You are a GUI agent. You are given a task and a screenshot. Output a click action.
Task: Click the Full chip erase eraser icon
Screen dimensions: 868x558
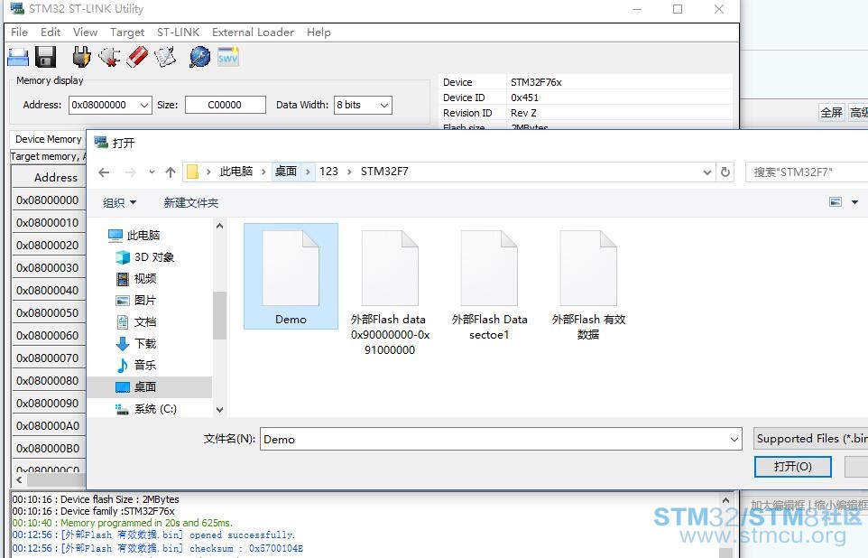click(137, 57)
